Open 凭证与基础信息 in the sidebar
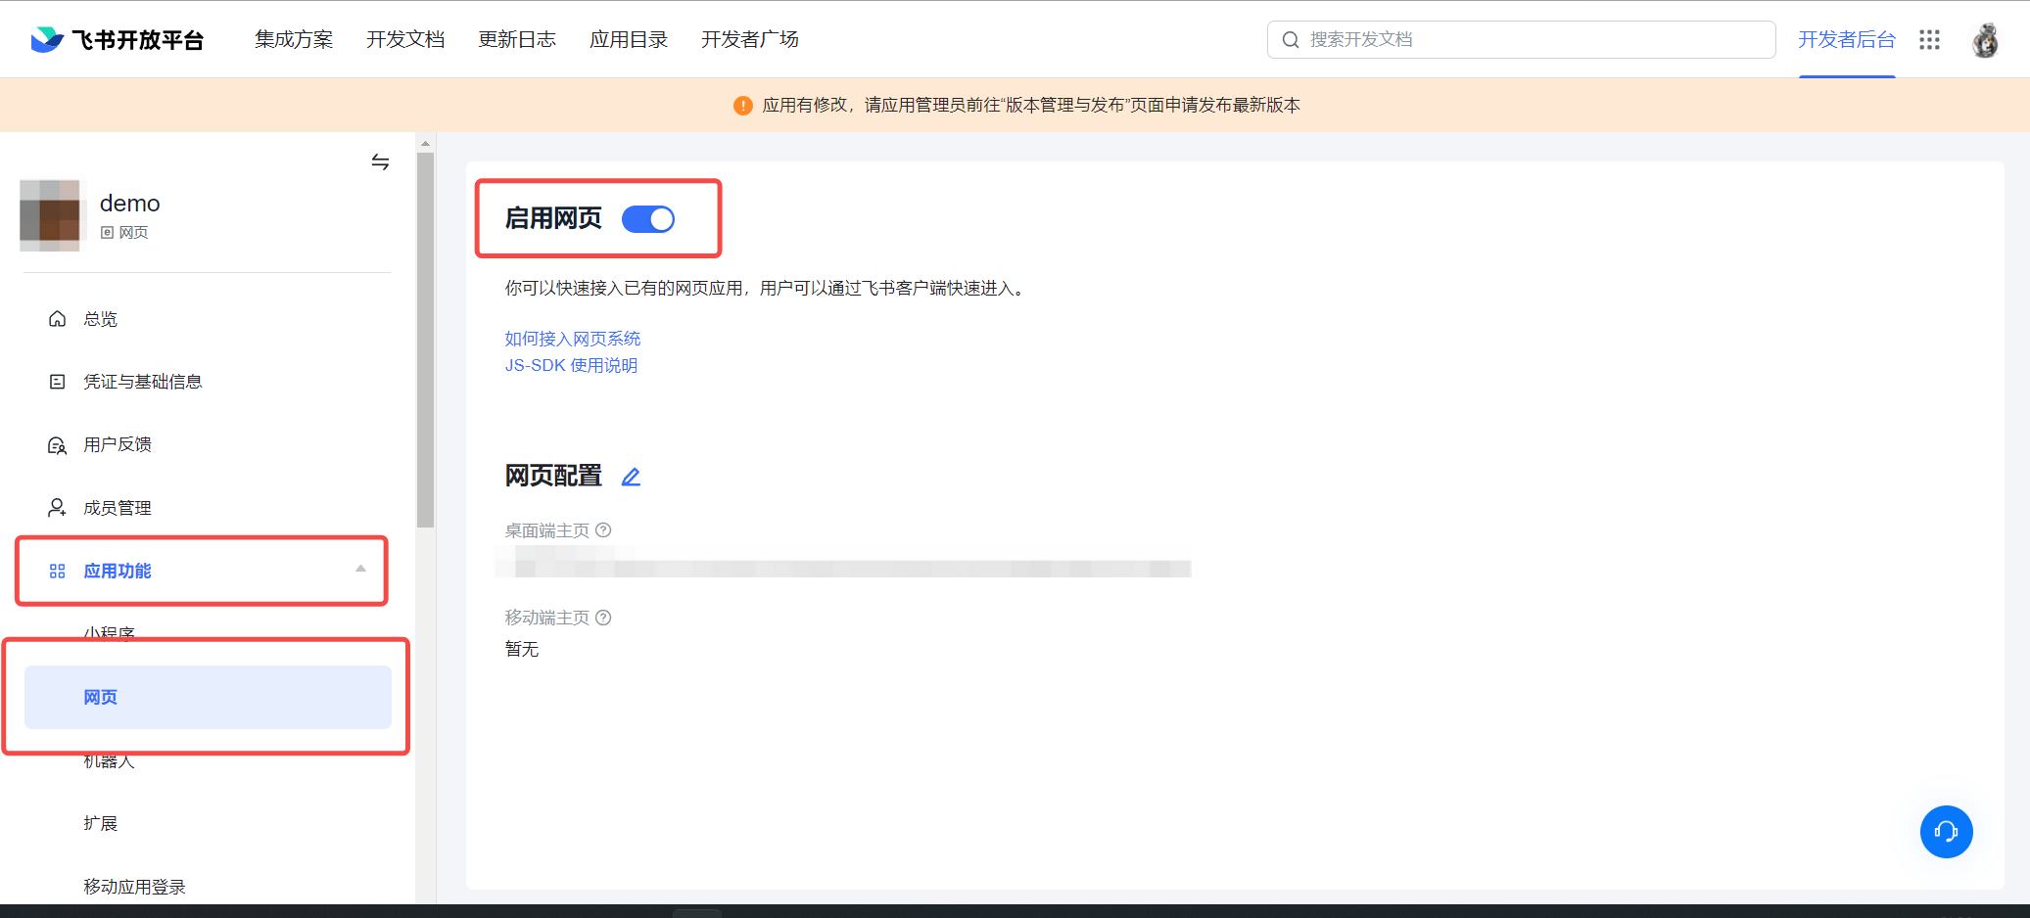Screen dimensions: 2030x918 142,382
